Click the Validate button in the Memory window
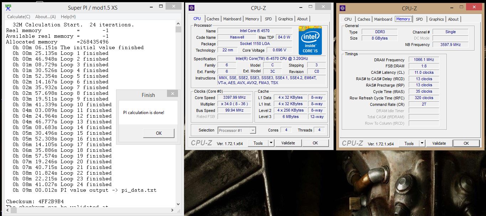Viewport: 486px width, 216px height. pyautogui.click(x=439, y=143)
